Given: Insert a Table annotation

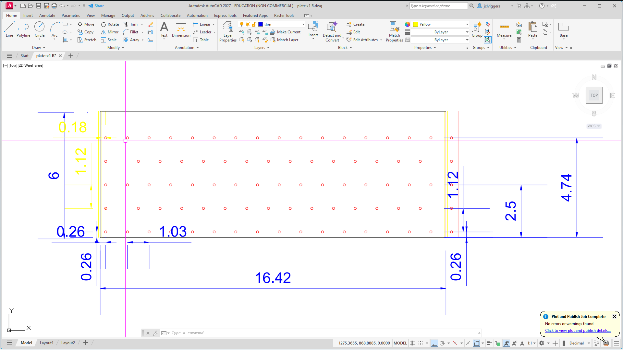Looking at the screenshot, I should (x=201, y=40).
